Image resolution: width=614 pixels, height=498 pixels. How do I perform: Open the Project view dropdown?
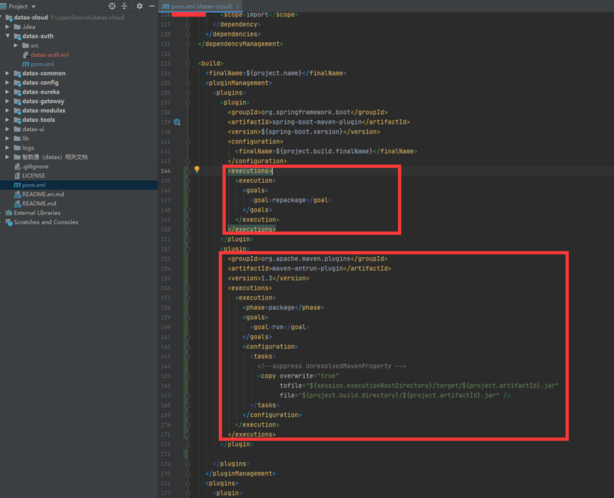tap(33, 6)
